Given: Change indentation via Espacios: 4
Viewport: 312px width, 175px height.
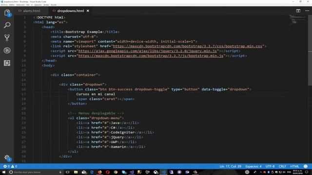Looking at the screenshot, I should point(253,166).
